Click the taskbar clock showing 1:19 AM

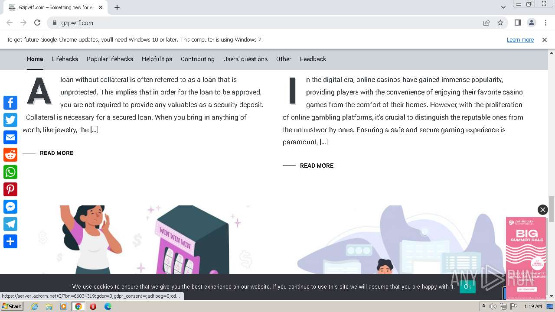pos(533,306)
